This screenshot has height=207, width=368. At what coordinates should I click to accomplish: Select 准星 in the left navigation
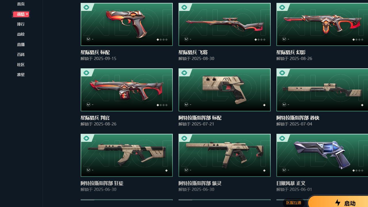coord(21,75)
